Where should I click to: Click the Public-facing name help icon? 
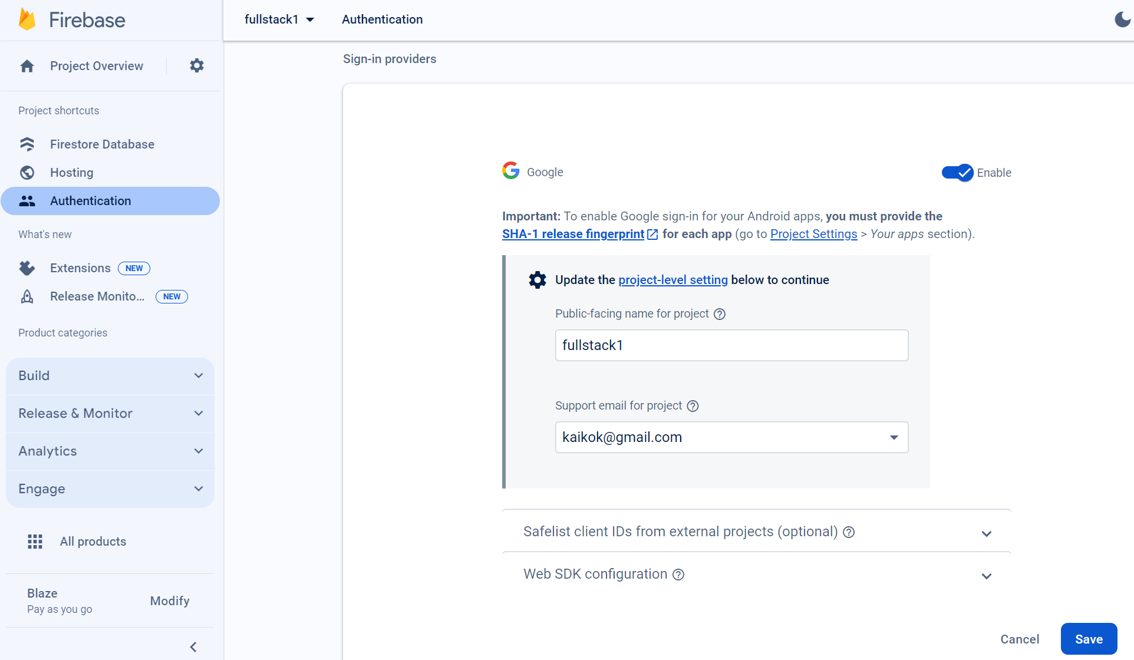pyautogui.click(x=719, y=313)
